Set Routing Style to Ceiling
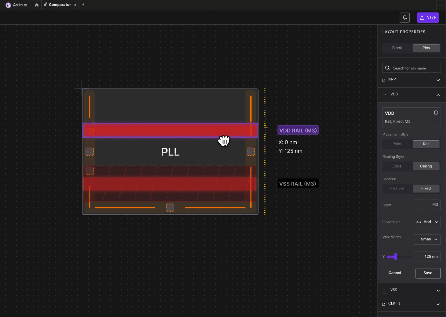Screen dimensions: 446x317 426,166
